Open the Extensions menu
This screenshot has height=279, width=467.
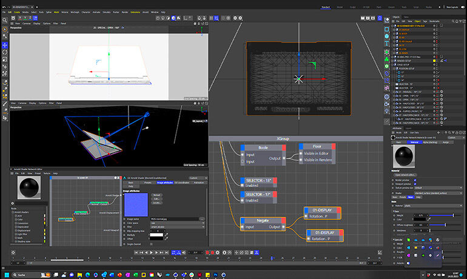135,12
